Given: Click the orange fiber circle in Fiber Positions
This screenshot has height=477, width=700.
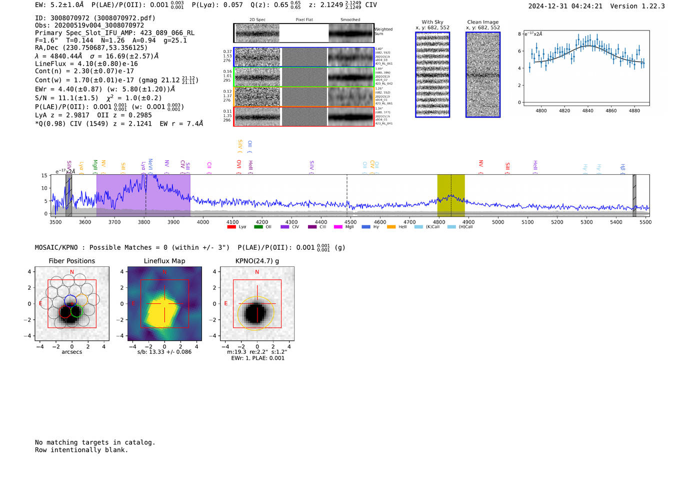Looking at the screenshot, I should point(82,300).
